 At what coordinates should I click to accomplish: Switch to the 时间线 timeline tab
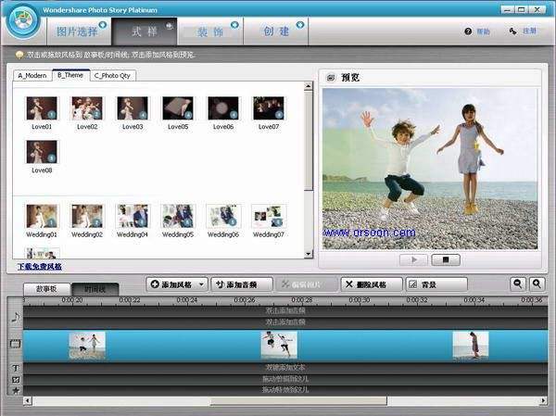pyautogui.click(x=95, y=289)
